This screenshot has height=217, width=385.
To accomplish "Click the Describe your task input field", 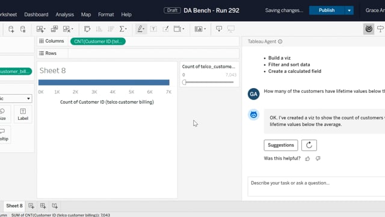I will tap(316, 186).
